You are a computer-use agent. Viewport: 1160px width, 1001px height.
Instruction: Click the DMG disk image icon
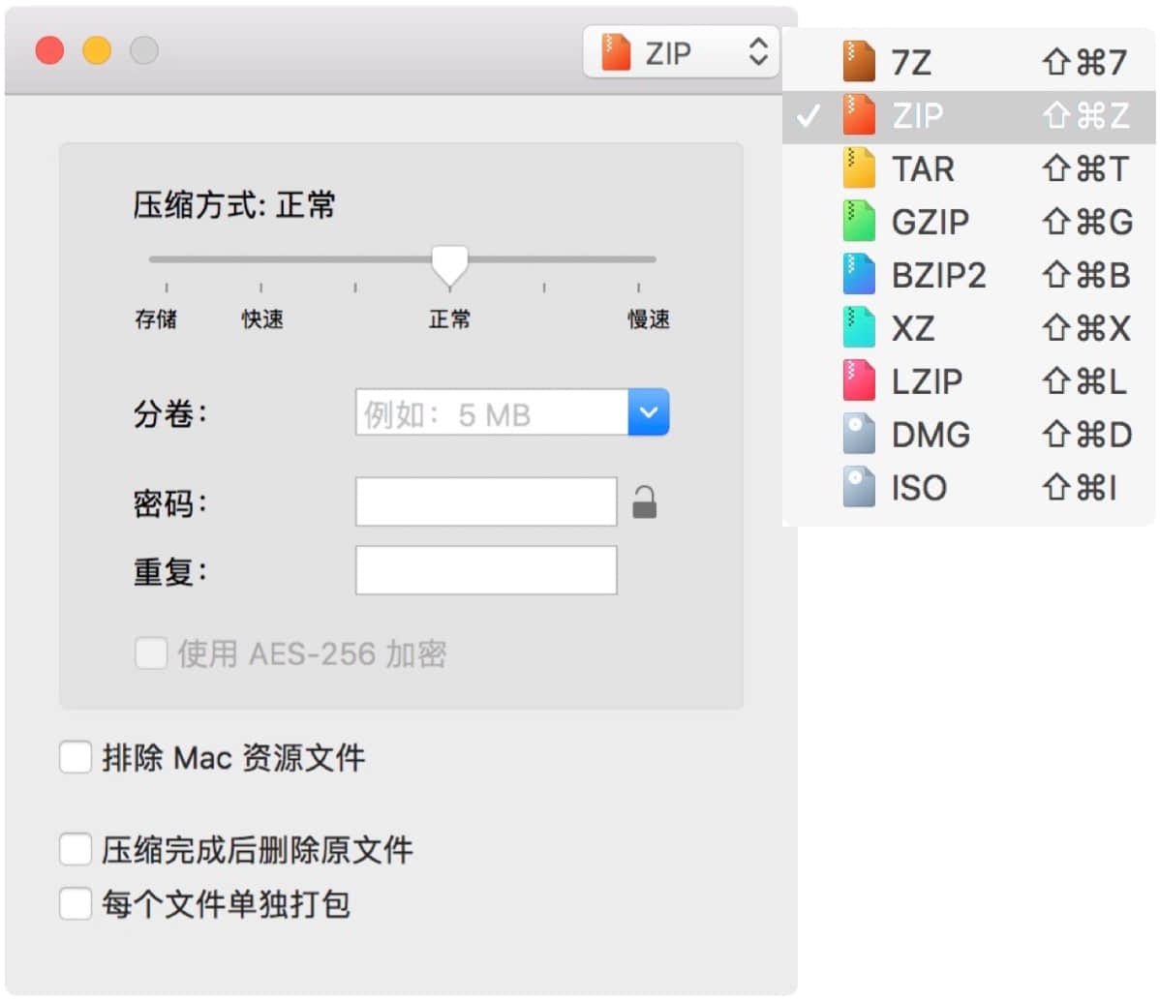(858, 435)
